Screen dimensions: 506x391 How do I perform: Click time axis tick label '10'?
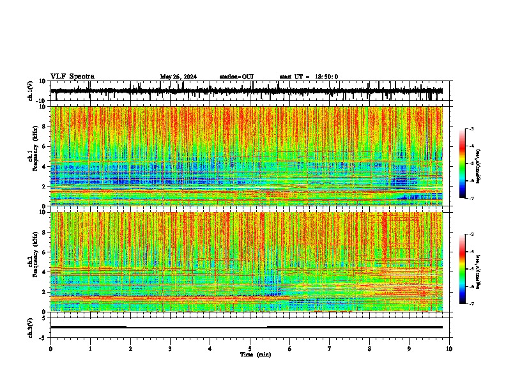tap(449, 348)
